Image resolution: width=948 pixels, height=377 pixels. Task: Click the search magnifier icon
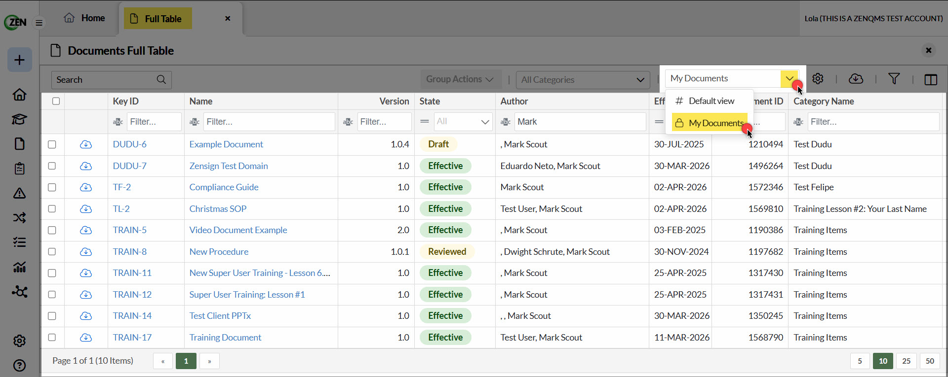tap(161, 80)
